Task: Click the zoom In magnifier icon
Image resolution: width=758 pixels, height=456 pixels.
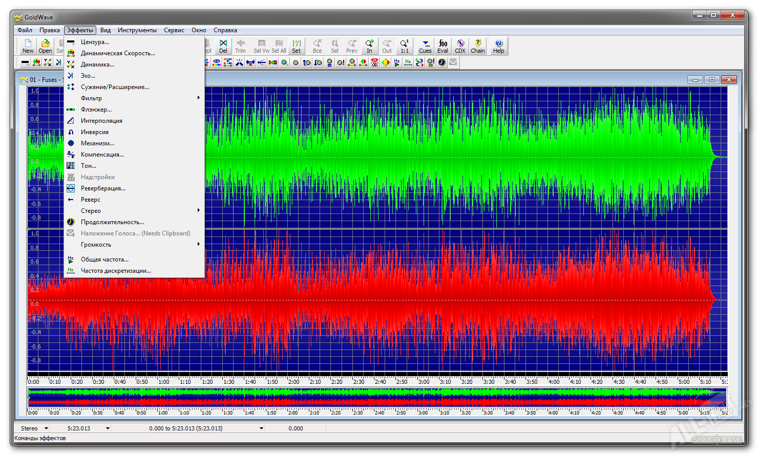Action: click(369, 46)
